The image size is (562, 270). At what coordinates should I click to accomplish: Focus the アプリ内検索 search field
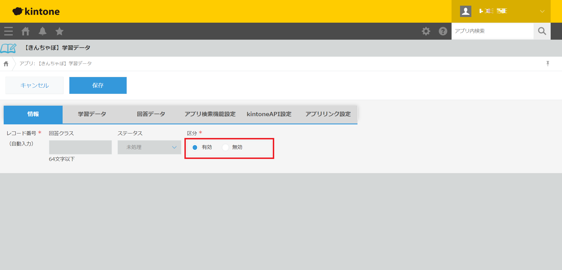click(492, 31)
